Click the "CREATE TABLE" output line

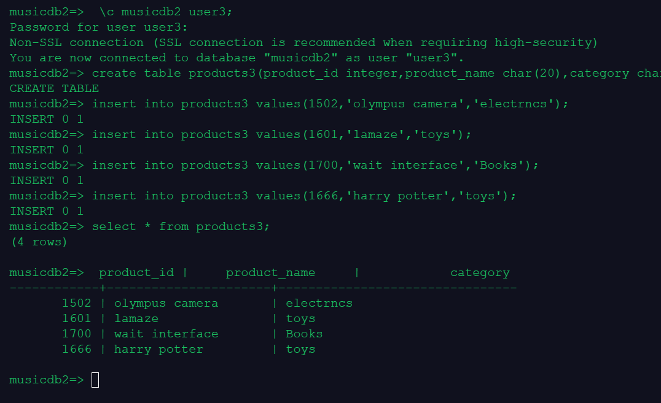(54, 88)
